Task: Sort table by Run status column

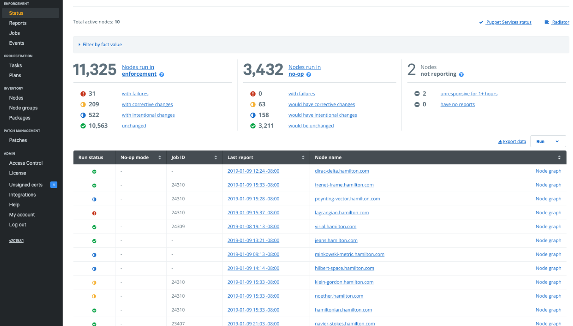Action: [x=91, y=158]
